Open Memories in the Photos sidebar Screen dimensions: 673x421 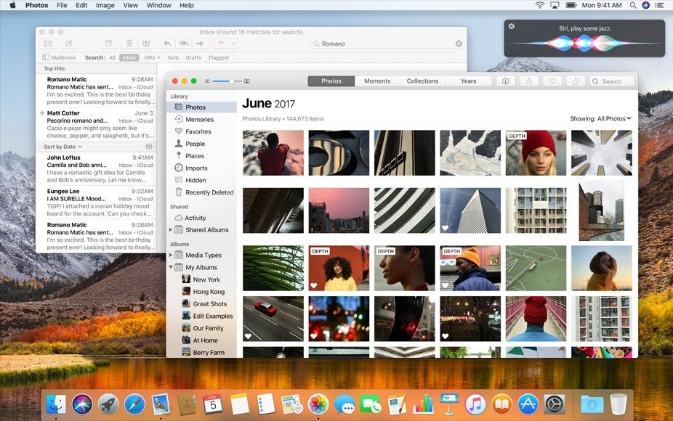pos(198,120)
